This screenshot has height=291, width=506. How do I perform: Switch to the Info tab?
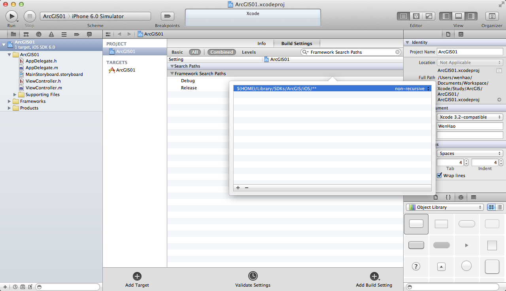[261, 43]
